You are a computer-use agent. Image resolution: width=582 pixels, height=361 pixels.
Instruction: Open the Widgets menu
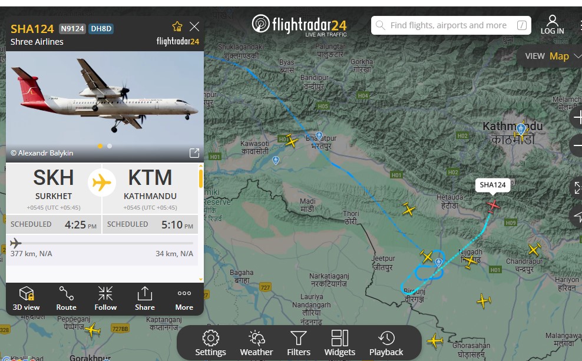(x=340, y=343)
